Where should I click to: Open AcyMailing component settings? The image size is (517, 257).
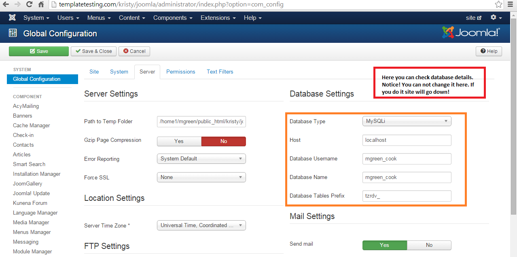(26, 106)
